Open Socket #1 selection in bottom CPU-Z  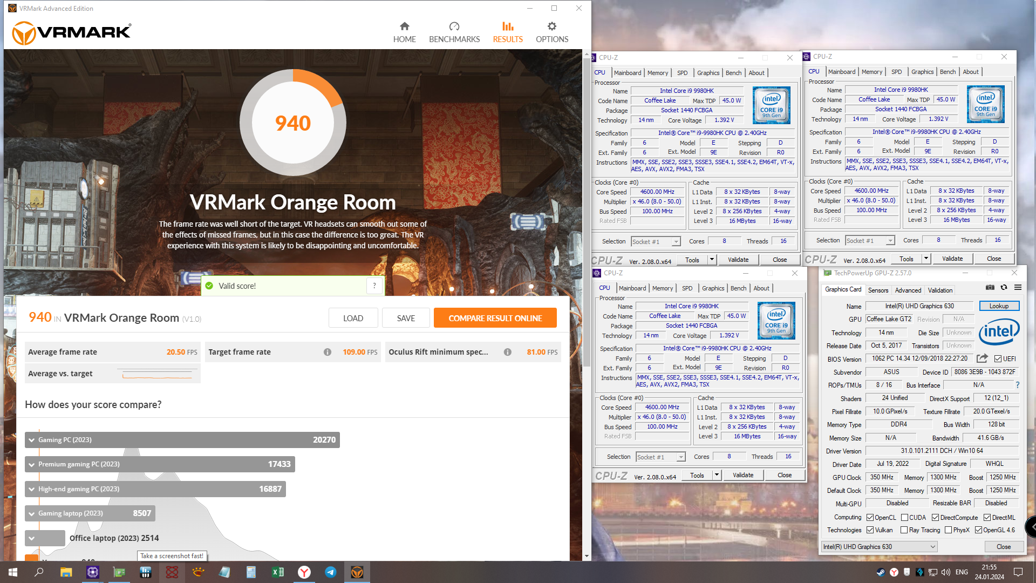[x=660, y=457]
